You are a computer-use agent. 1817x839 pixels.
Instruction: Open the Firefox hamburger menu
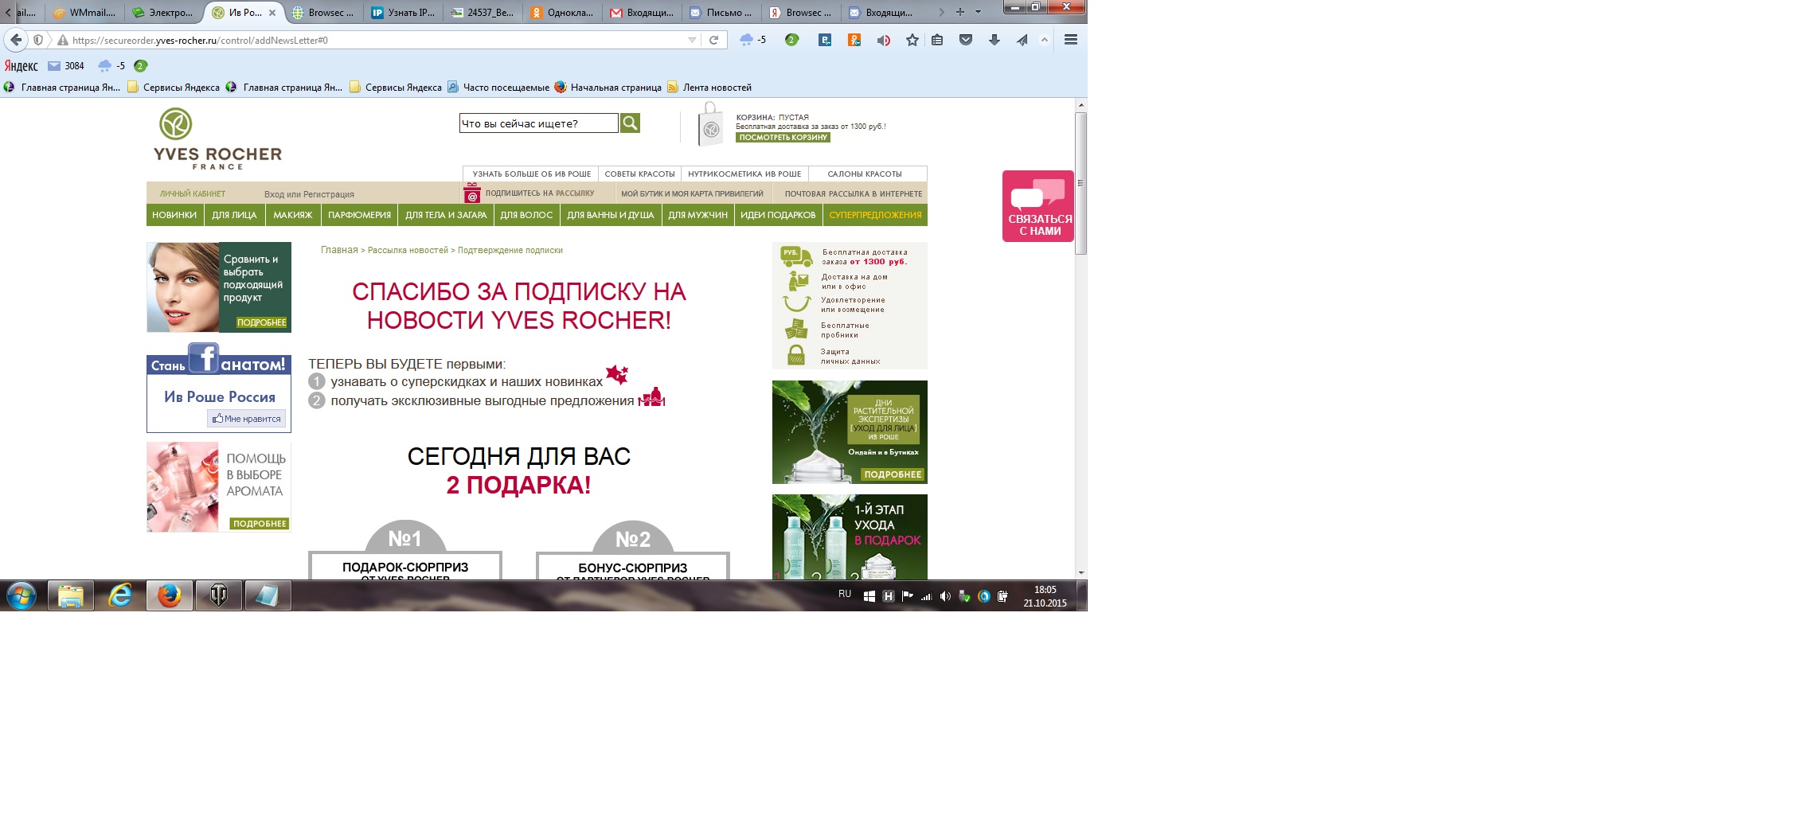pos(1071,40)
